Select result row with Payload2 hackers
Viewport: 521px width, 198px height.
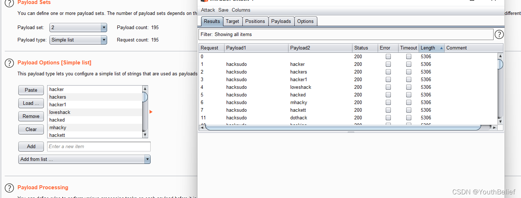[x=348, y=72]
